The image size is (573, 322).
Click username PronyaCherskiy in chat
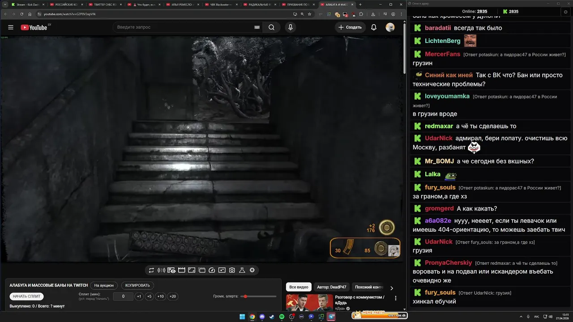tap(448, 263)
